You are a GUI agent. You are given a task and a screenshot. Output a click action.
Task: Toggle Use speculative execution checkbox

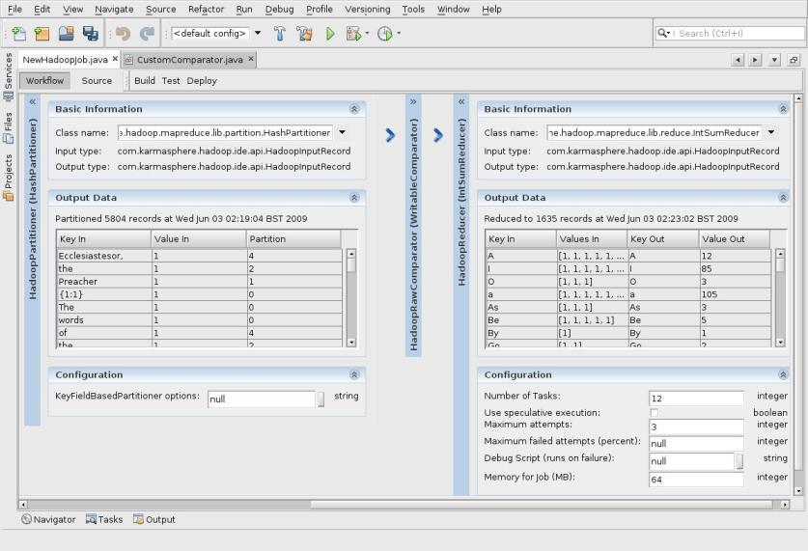654,412
